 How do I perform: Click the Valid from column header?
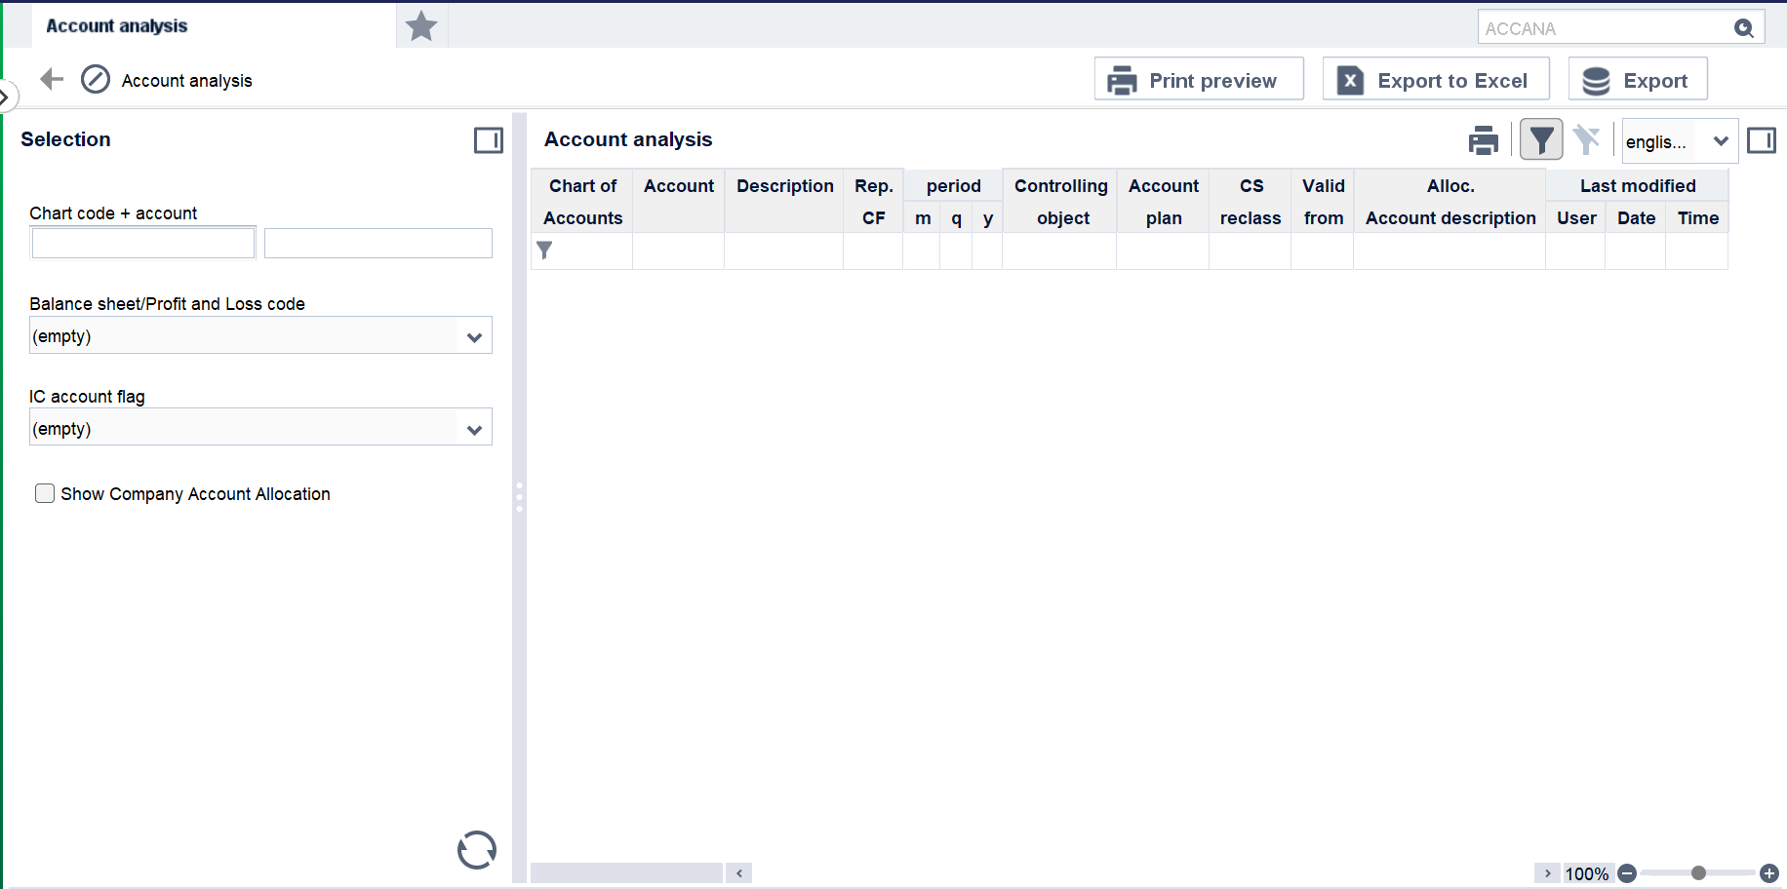point(1323,201)
